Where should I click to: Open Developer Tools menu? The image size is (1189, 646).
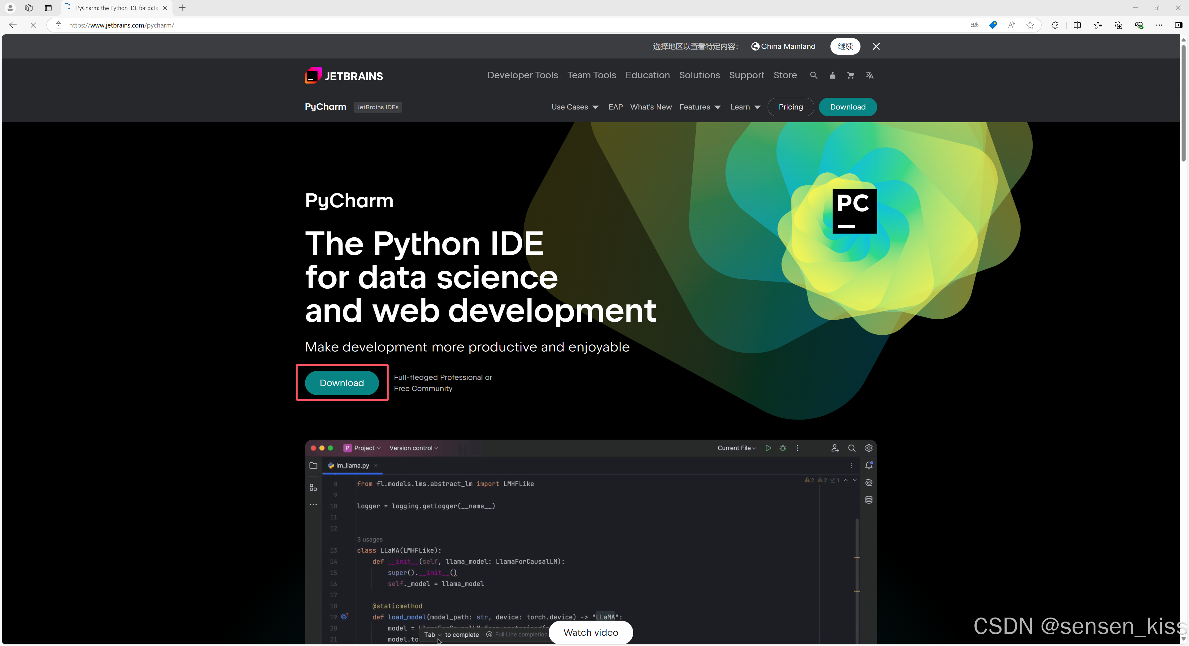pyautogui.click(x=522, y=75)
